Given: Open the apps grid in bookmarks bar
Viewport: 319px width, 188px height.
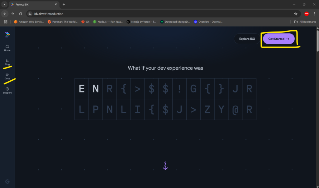Looking at the screenshot, I should click(x=6, y=22).
